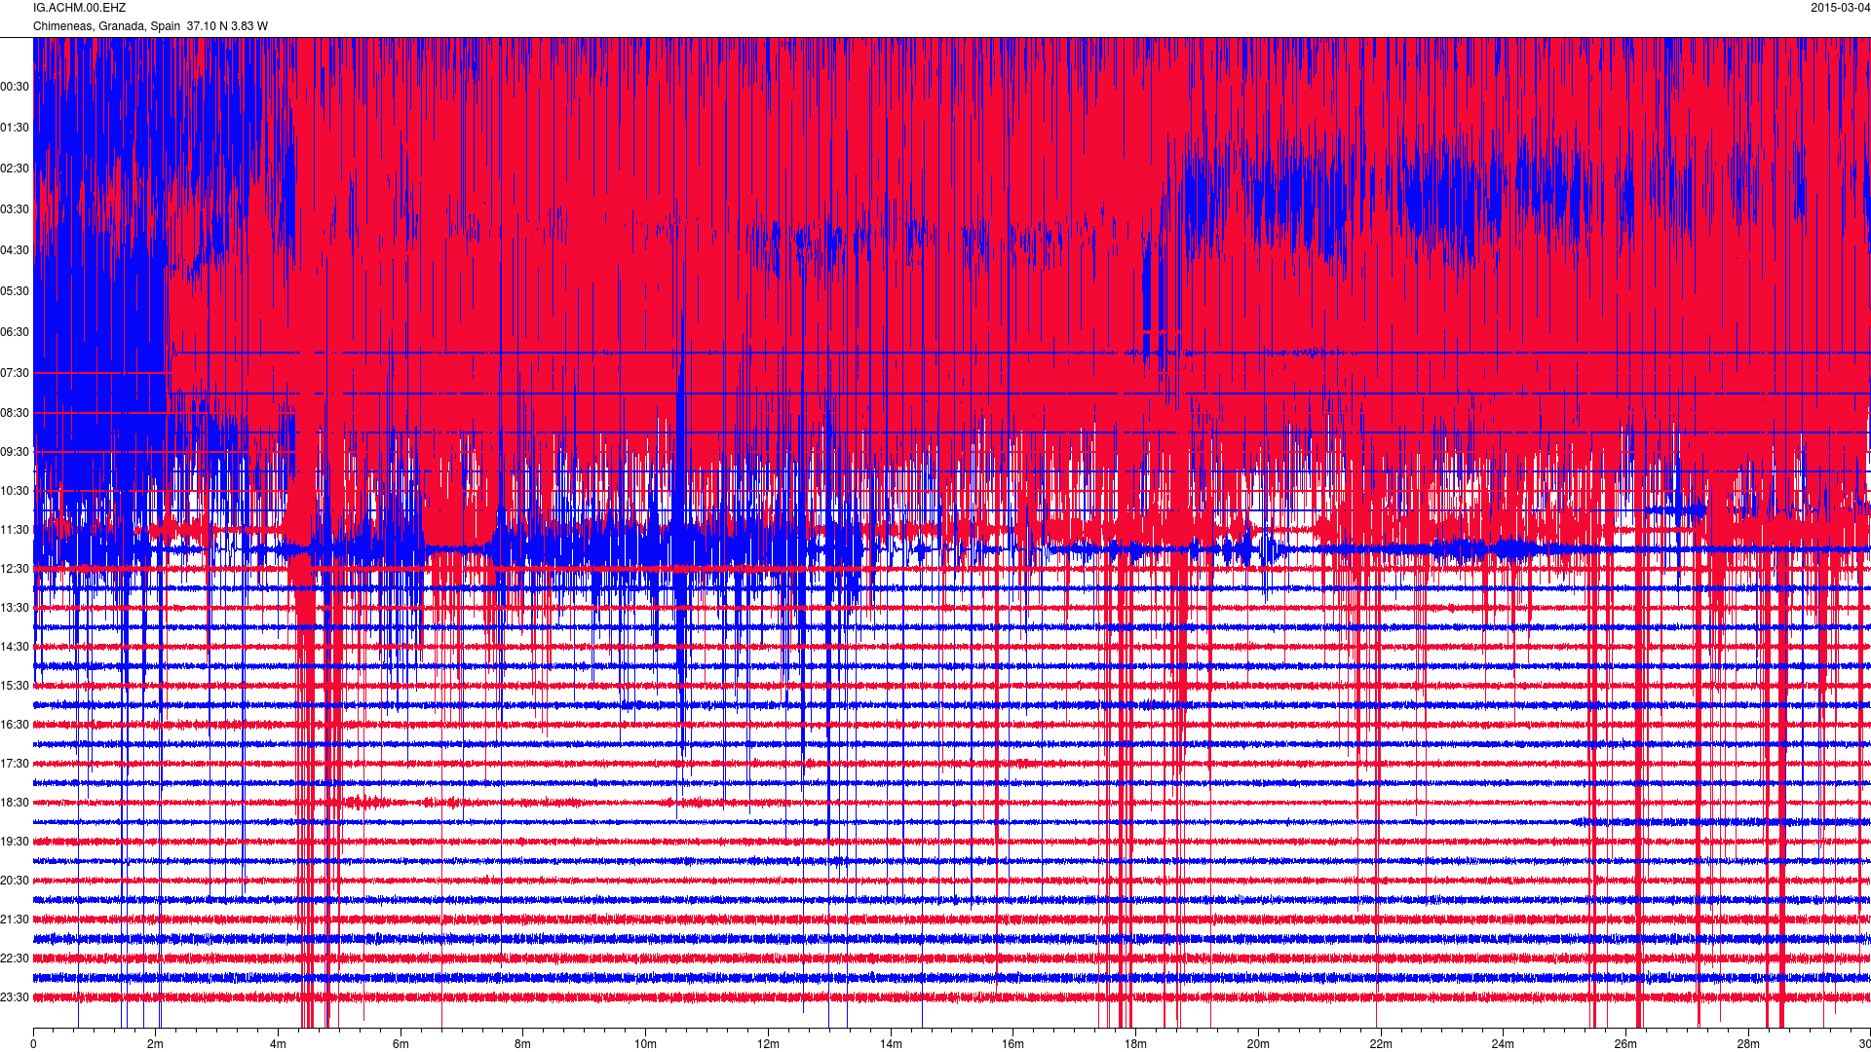
Task: Click the 19:30 time label
Action: pos(15,842)
